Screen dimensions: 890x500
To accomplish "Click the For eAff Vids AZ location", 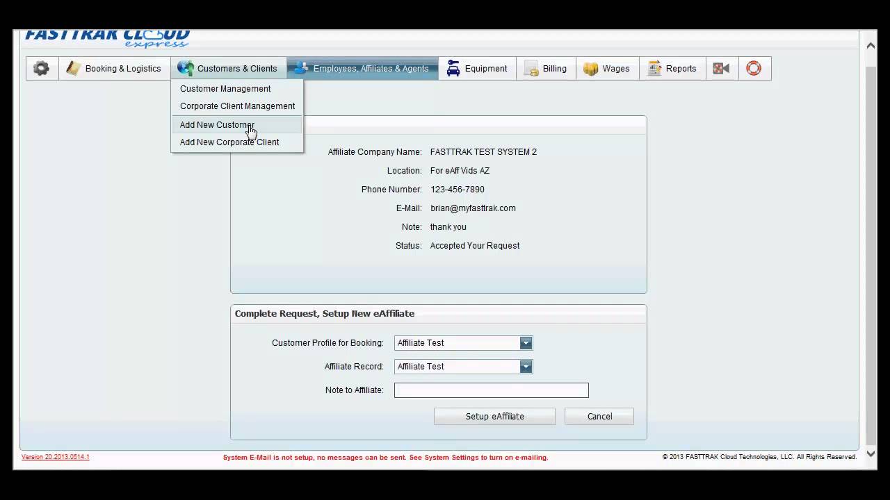I will 460,171.
